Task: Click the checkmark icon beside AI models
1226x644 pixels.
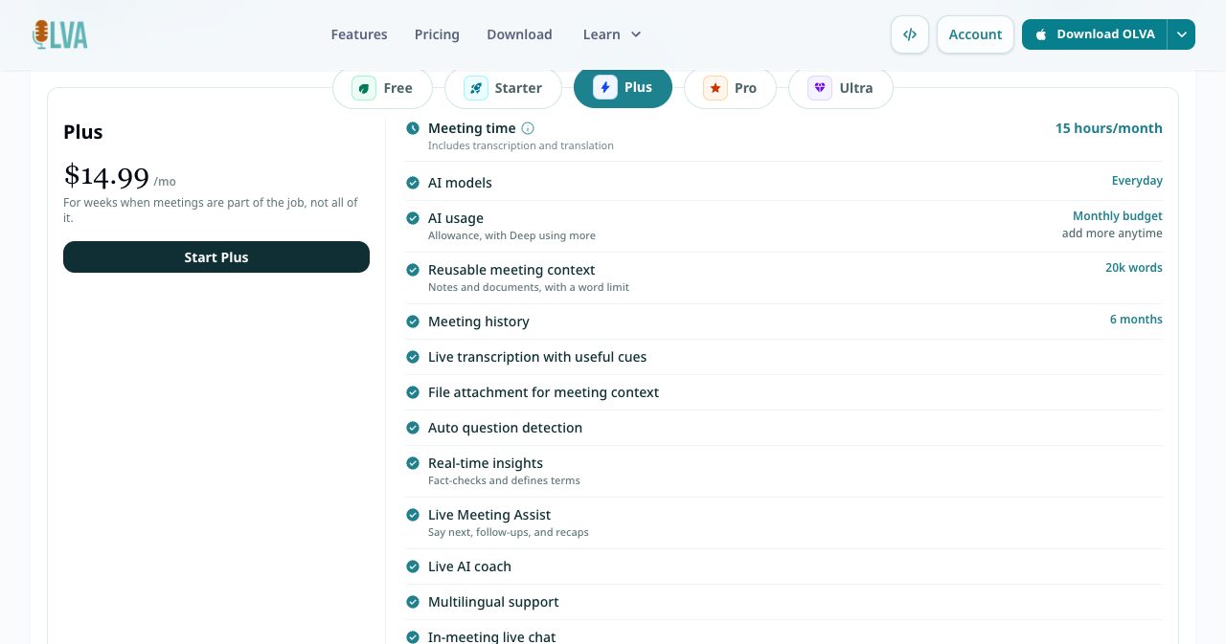Action: [413, 183]
